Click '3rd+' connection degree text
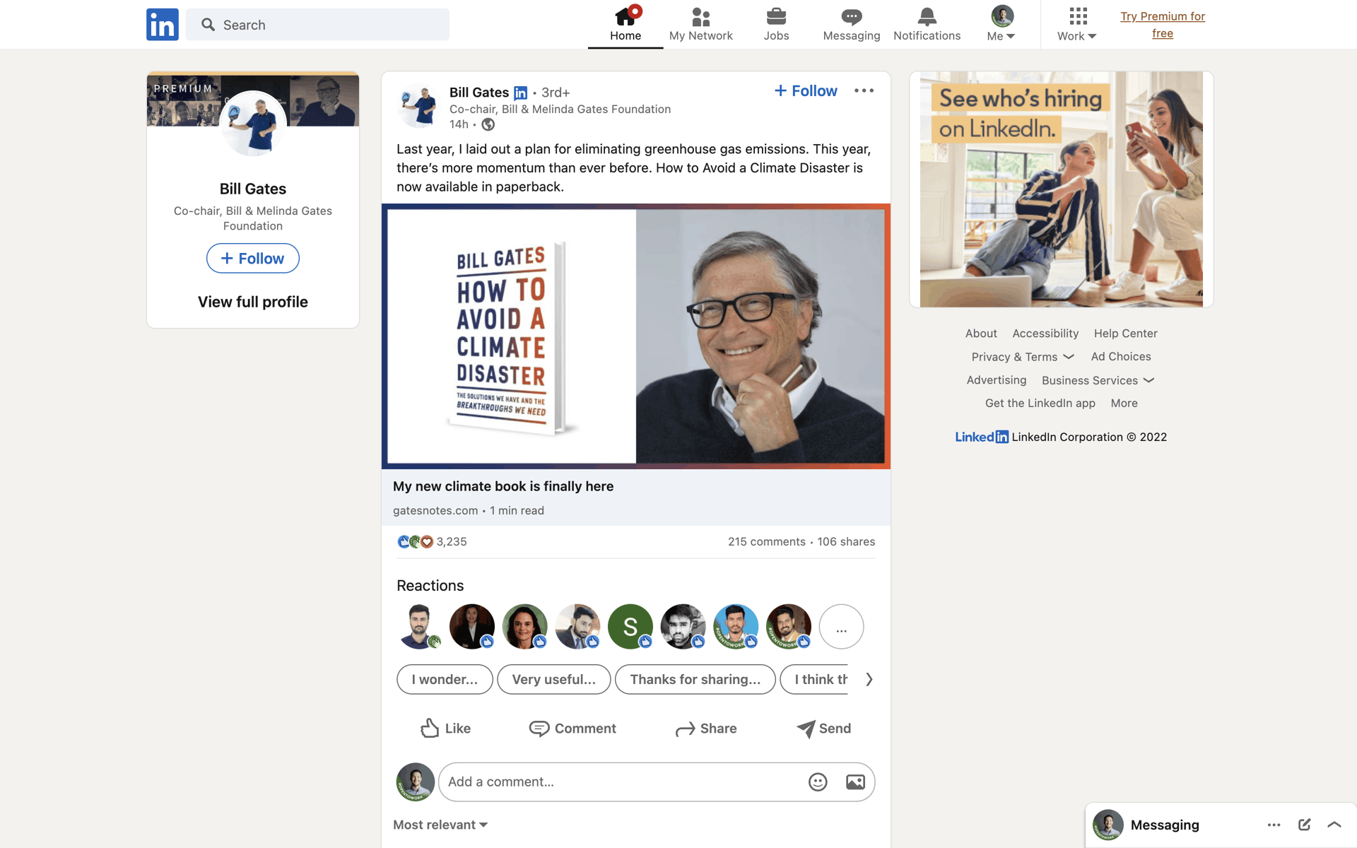 (x=556, y=93)
